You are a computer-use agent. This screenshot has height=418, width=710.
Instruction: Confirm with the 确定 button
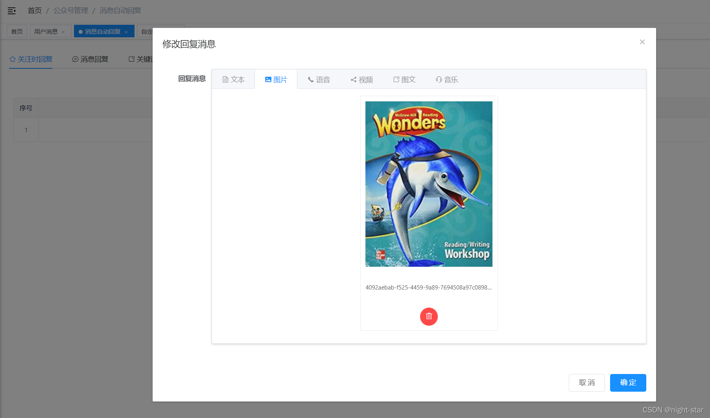[x=628, y=383]
